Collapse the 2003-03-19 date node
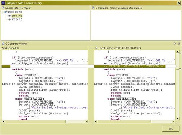Viewport: 182px width, 135px height. 2,12
